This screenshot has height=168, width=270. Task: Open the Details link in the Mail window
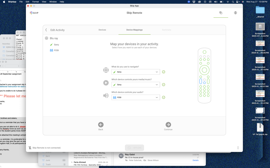195,160
